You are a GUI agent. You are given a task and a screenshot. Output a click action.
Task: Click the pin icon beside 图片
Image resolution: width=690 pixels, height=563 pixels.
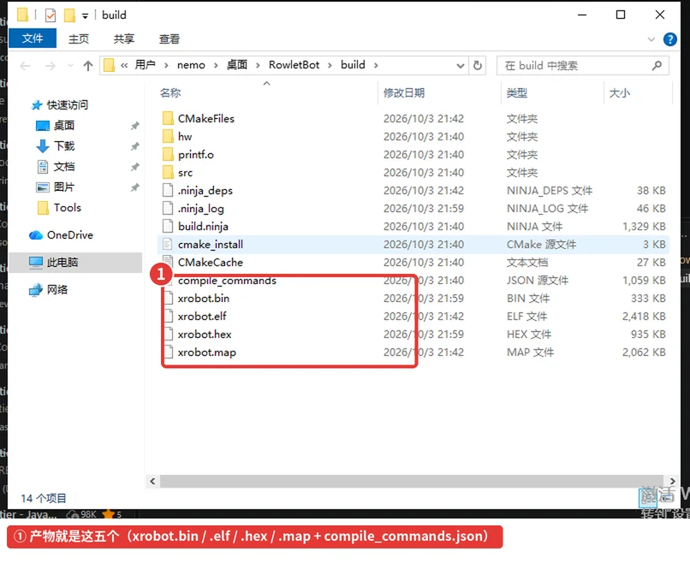click(134, 187)
